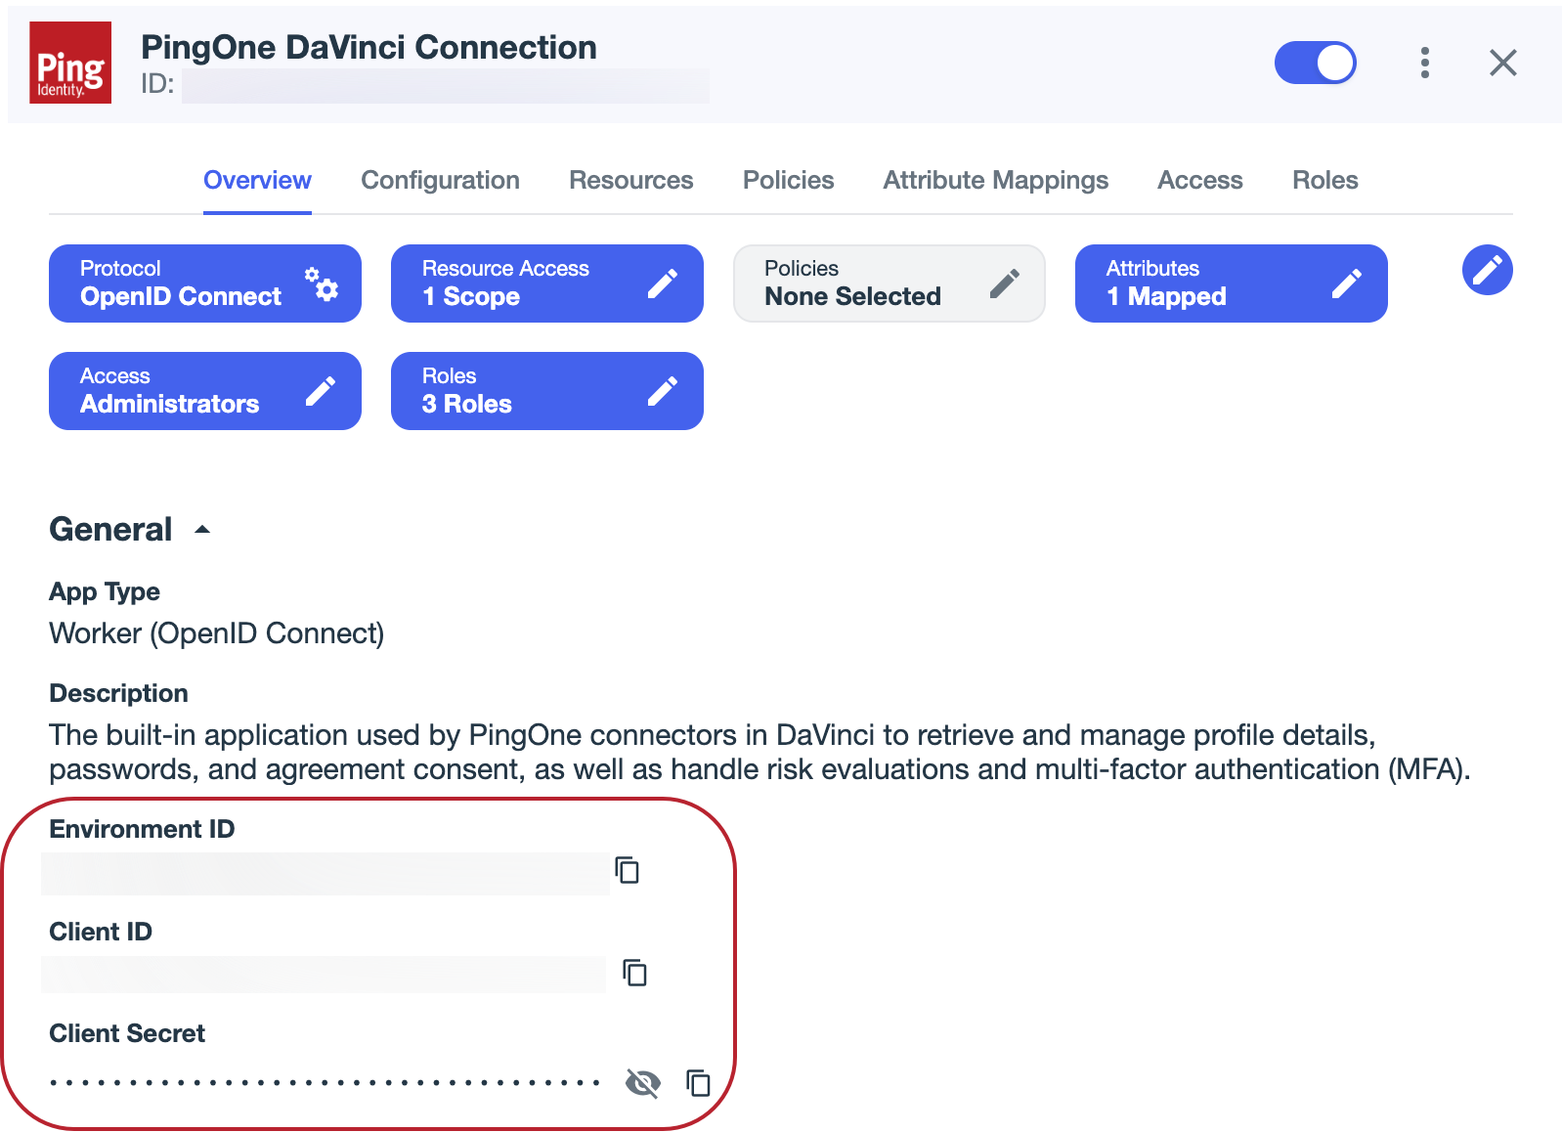Disable the application enable toggle
This screenshot has height=1132, width=1562.
pos(1316,63)
